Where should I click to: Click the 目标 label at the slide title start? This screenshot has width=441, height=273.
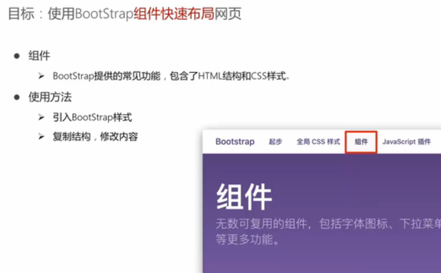(21, 14)
